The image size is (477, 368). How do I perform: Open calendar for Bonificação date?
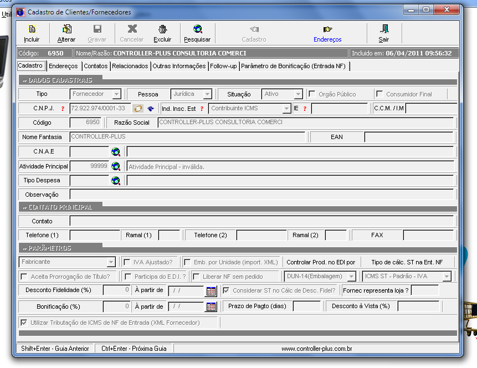click(211, 306)
